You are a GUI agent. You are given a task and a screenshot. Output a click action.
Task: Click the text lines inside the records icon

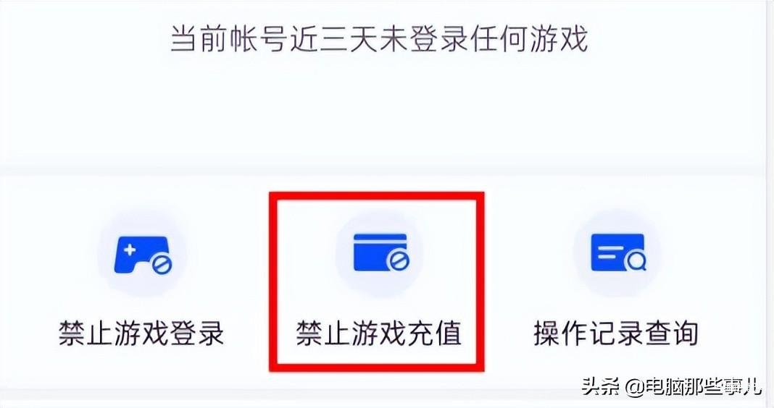[x=607, y=252]
